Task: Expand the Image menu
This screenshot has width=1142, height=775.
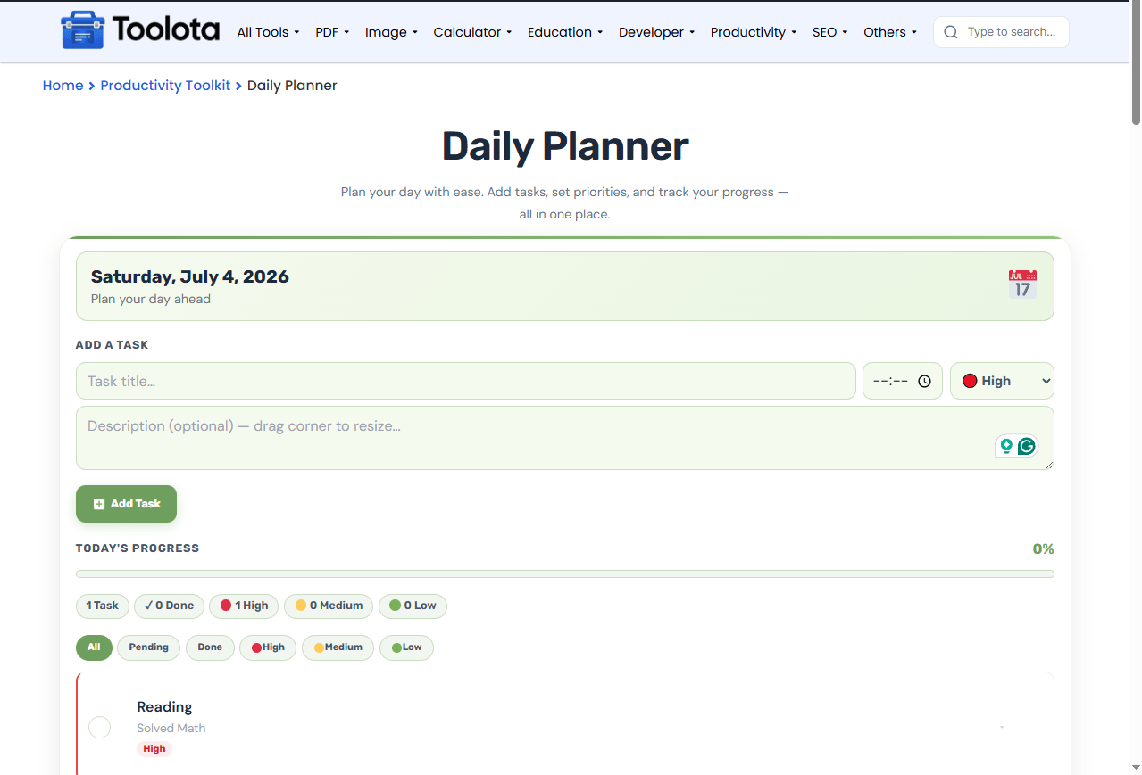Action: pos(391,32)
